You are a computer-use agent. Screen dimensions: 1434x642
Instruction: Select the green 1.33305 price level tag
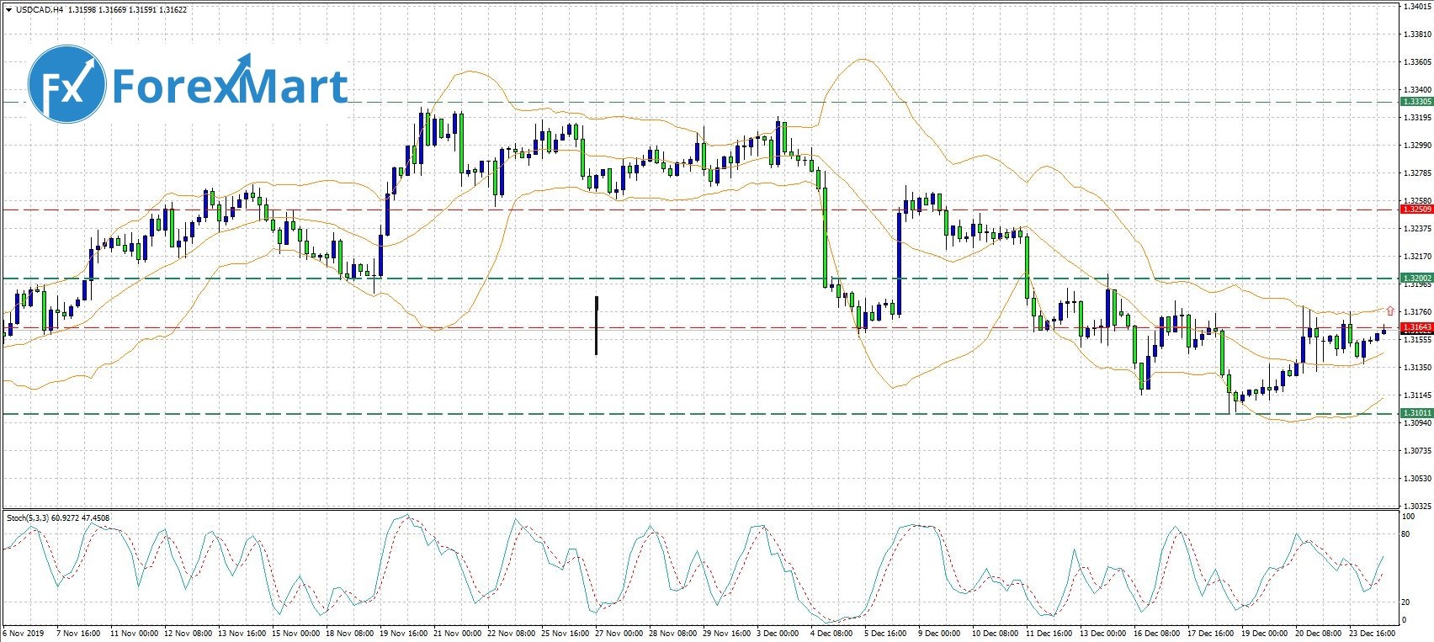1416,102
